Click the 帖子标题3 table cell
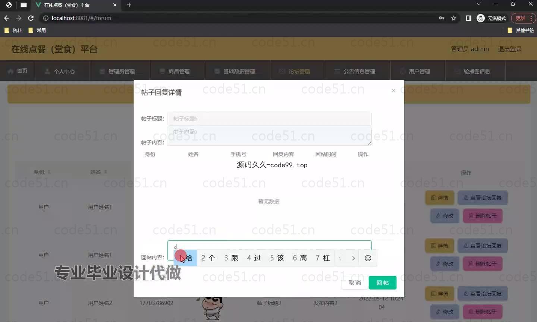Image resolution: width=537 pixels, height=322 pixels. 269,303
